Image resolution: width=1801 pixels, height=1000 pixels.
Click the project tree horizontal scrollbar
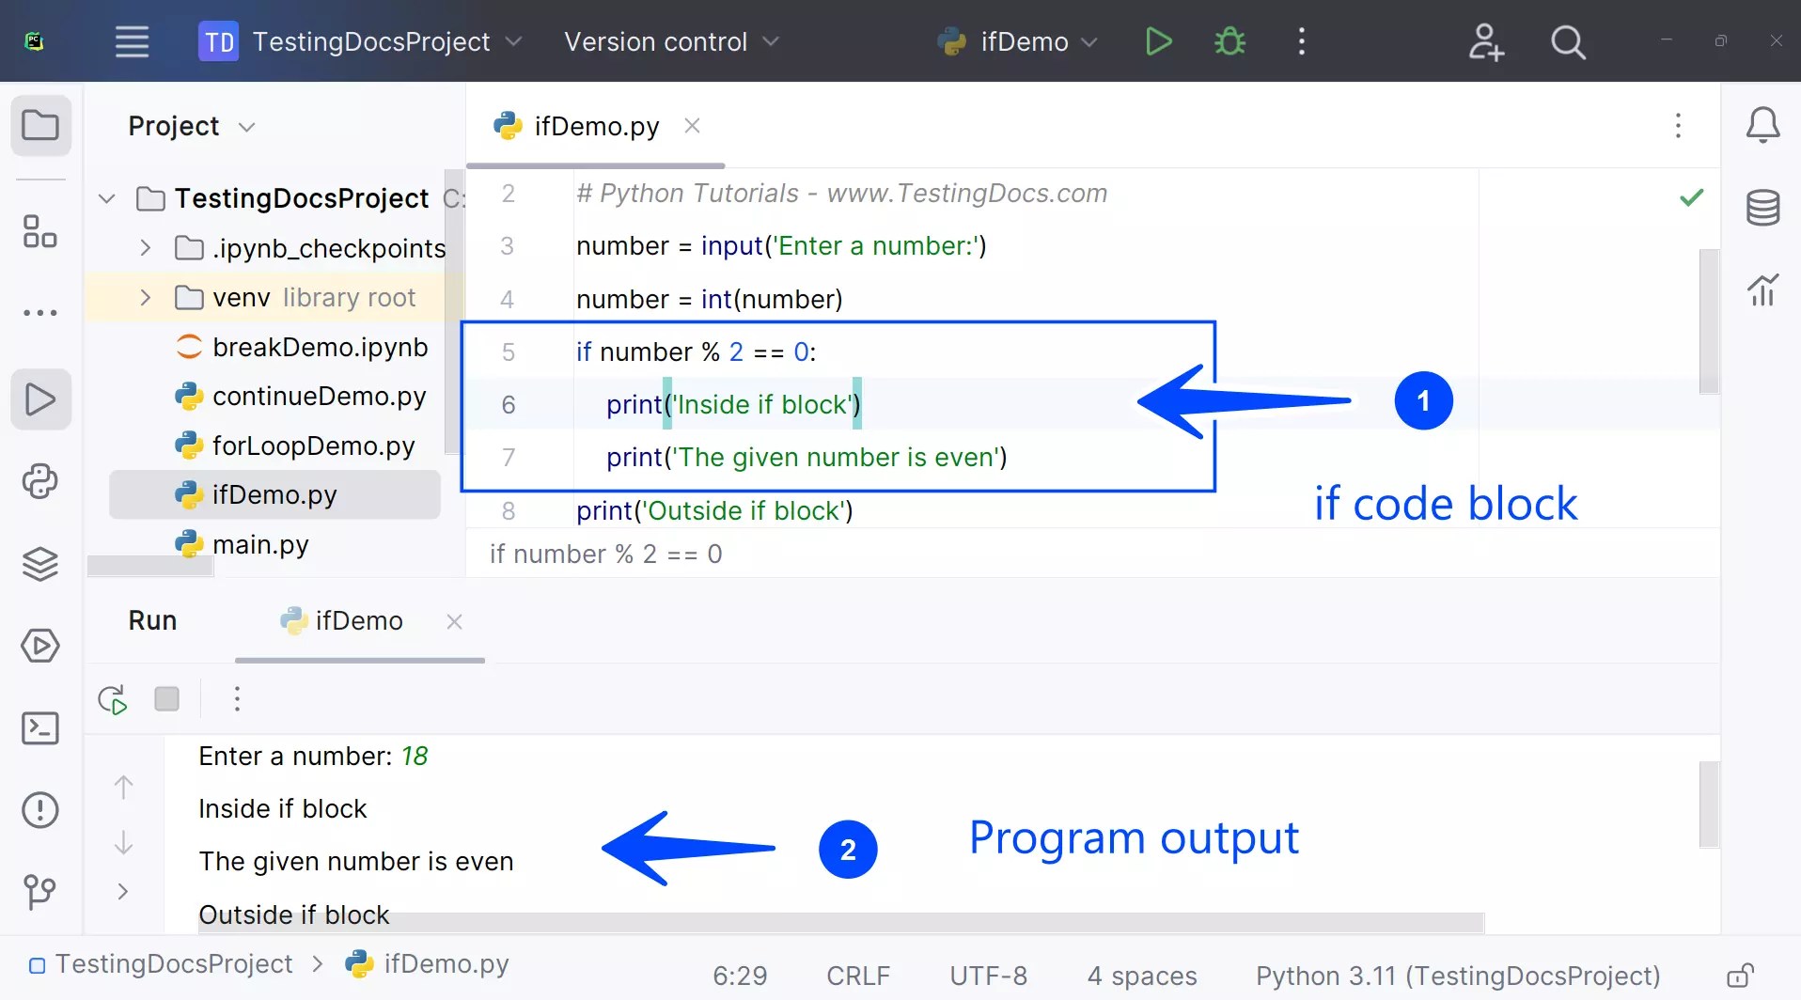pyautogui.click(x=150, y=566)
